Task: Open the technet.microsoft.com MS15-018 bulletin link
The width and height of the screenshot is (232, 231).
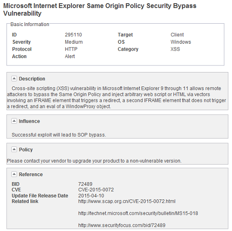Action: coord(138,213)
